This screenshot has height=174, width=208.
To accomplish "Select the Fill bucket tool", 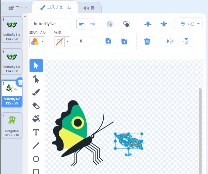I will tap(36, 119).
